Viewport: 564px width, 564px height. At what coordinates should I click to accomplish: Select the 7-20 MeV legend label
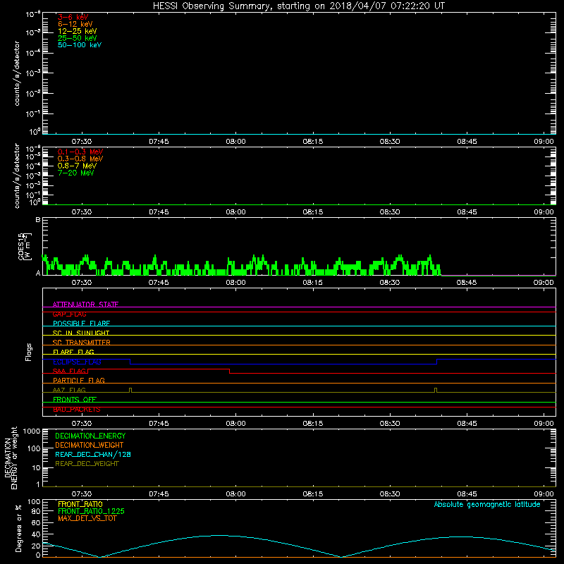click(76, 173)
